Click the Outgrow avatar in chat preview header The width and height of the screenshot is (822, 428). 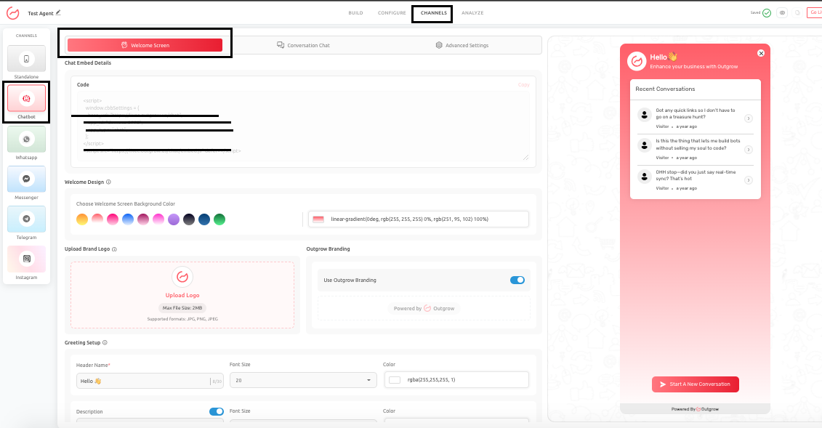637,61
